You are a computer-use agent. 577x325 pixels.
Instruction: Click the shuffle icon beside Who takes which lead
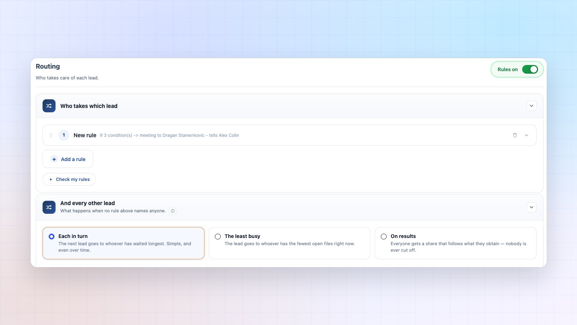click(49, 106)
